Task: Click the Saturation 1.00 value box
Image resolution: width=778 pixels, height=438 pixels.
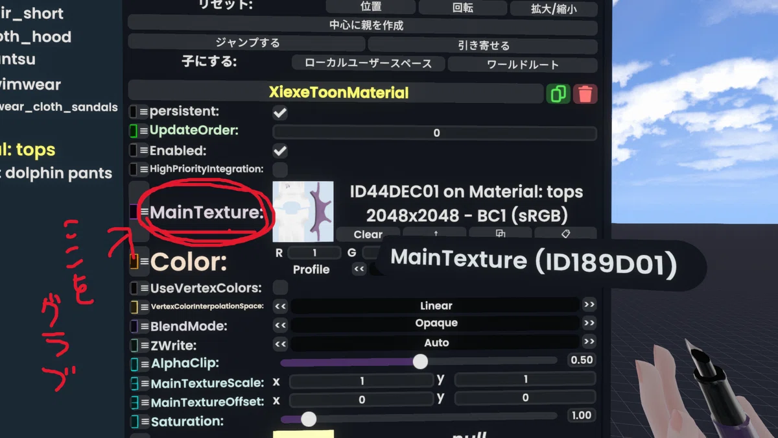Action: [x=582, y=415]
